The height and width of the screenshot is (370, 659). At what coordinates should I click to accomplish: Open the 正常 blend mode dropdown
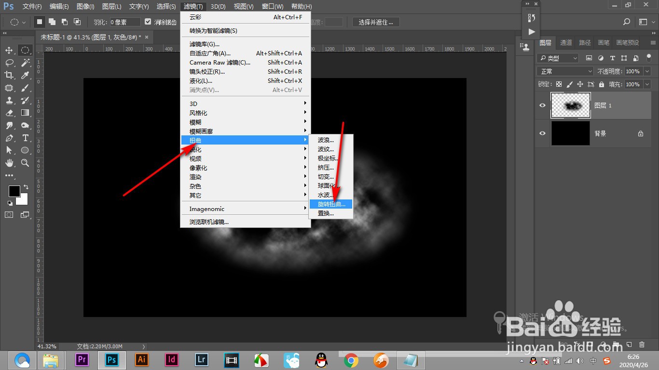[x=564, y=71]
